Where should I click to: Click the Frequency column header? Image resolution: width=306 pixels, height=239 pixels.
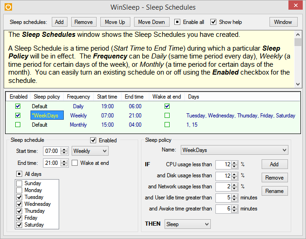pos(79,97)
